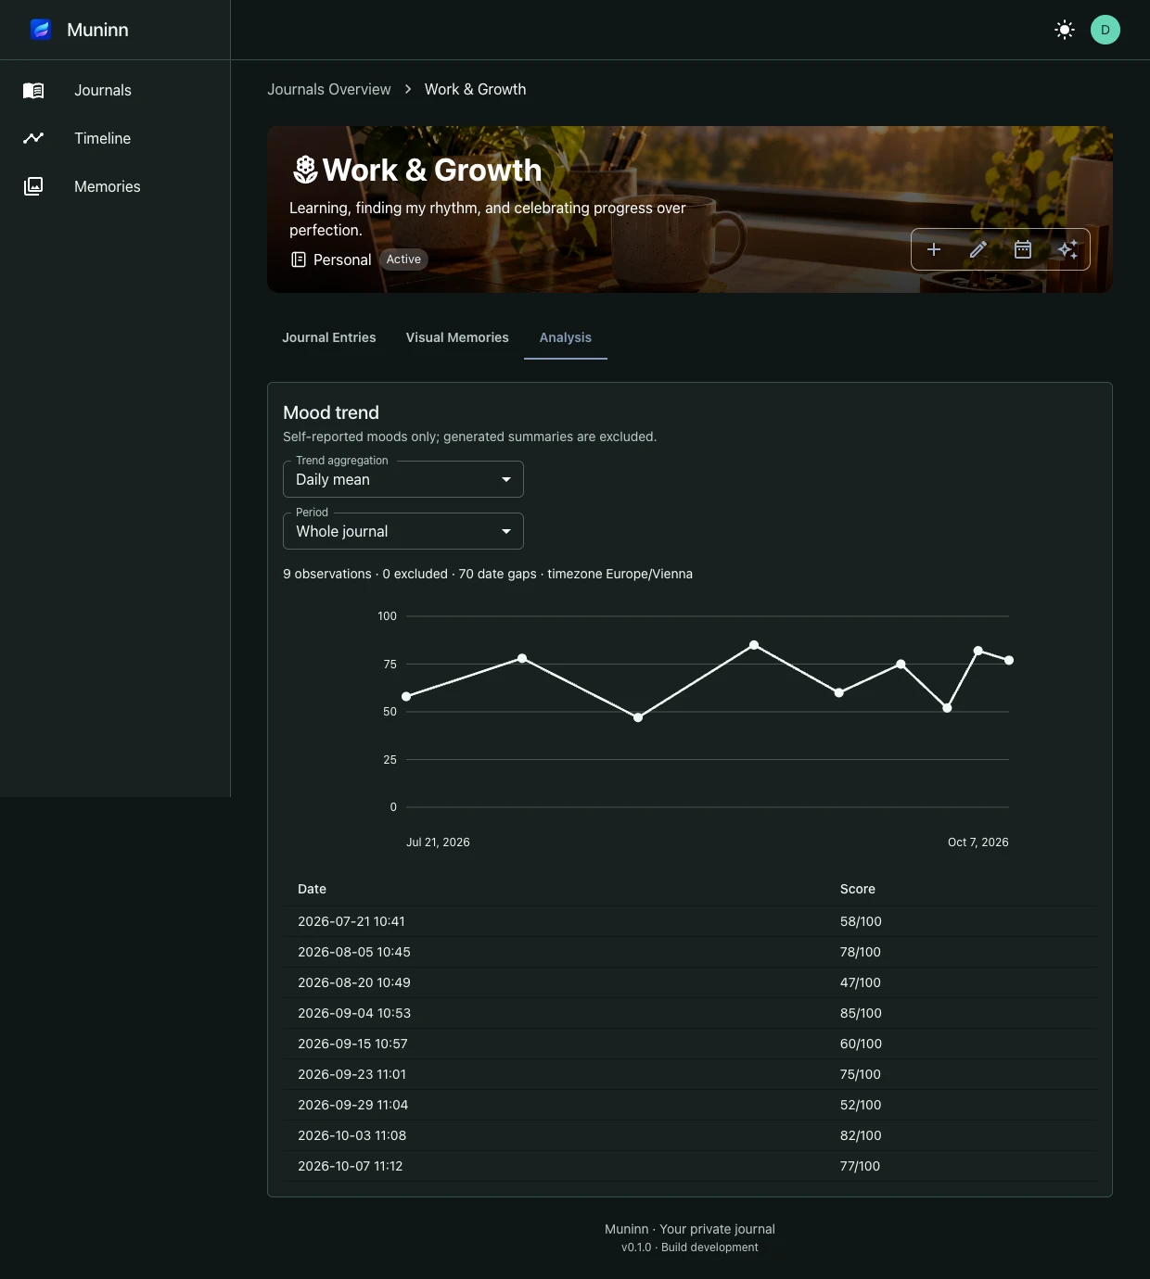Switch to the Journal Entries tab

329,337
